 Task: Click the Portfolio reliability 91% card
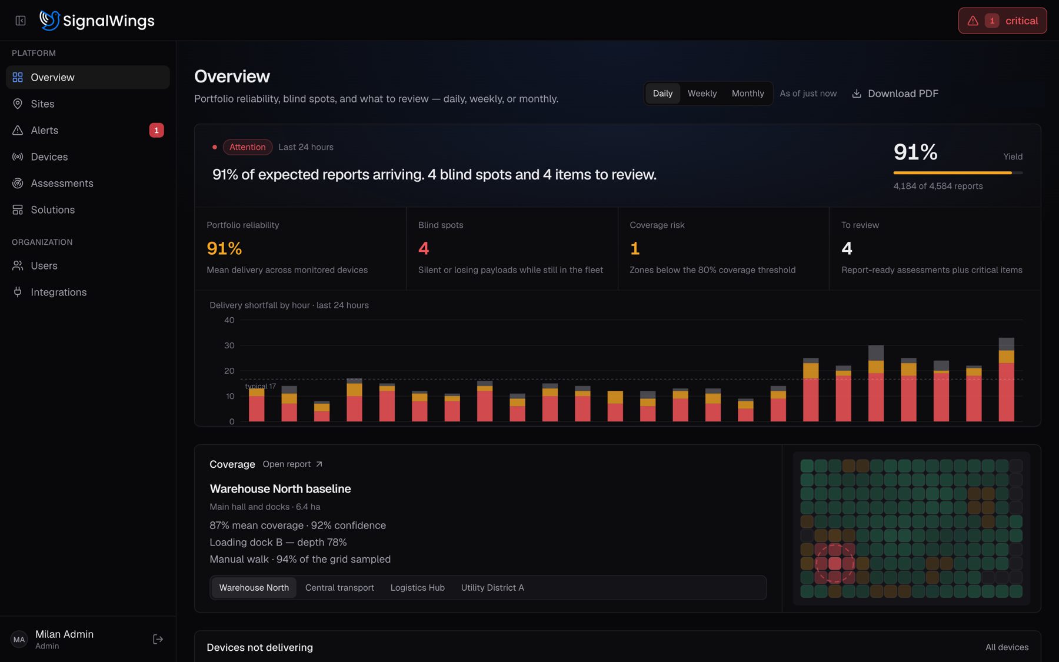coord(300,248)
